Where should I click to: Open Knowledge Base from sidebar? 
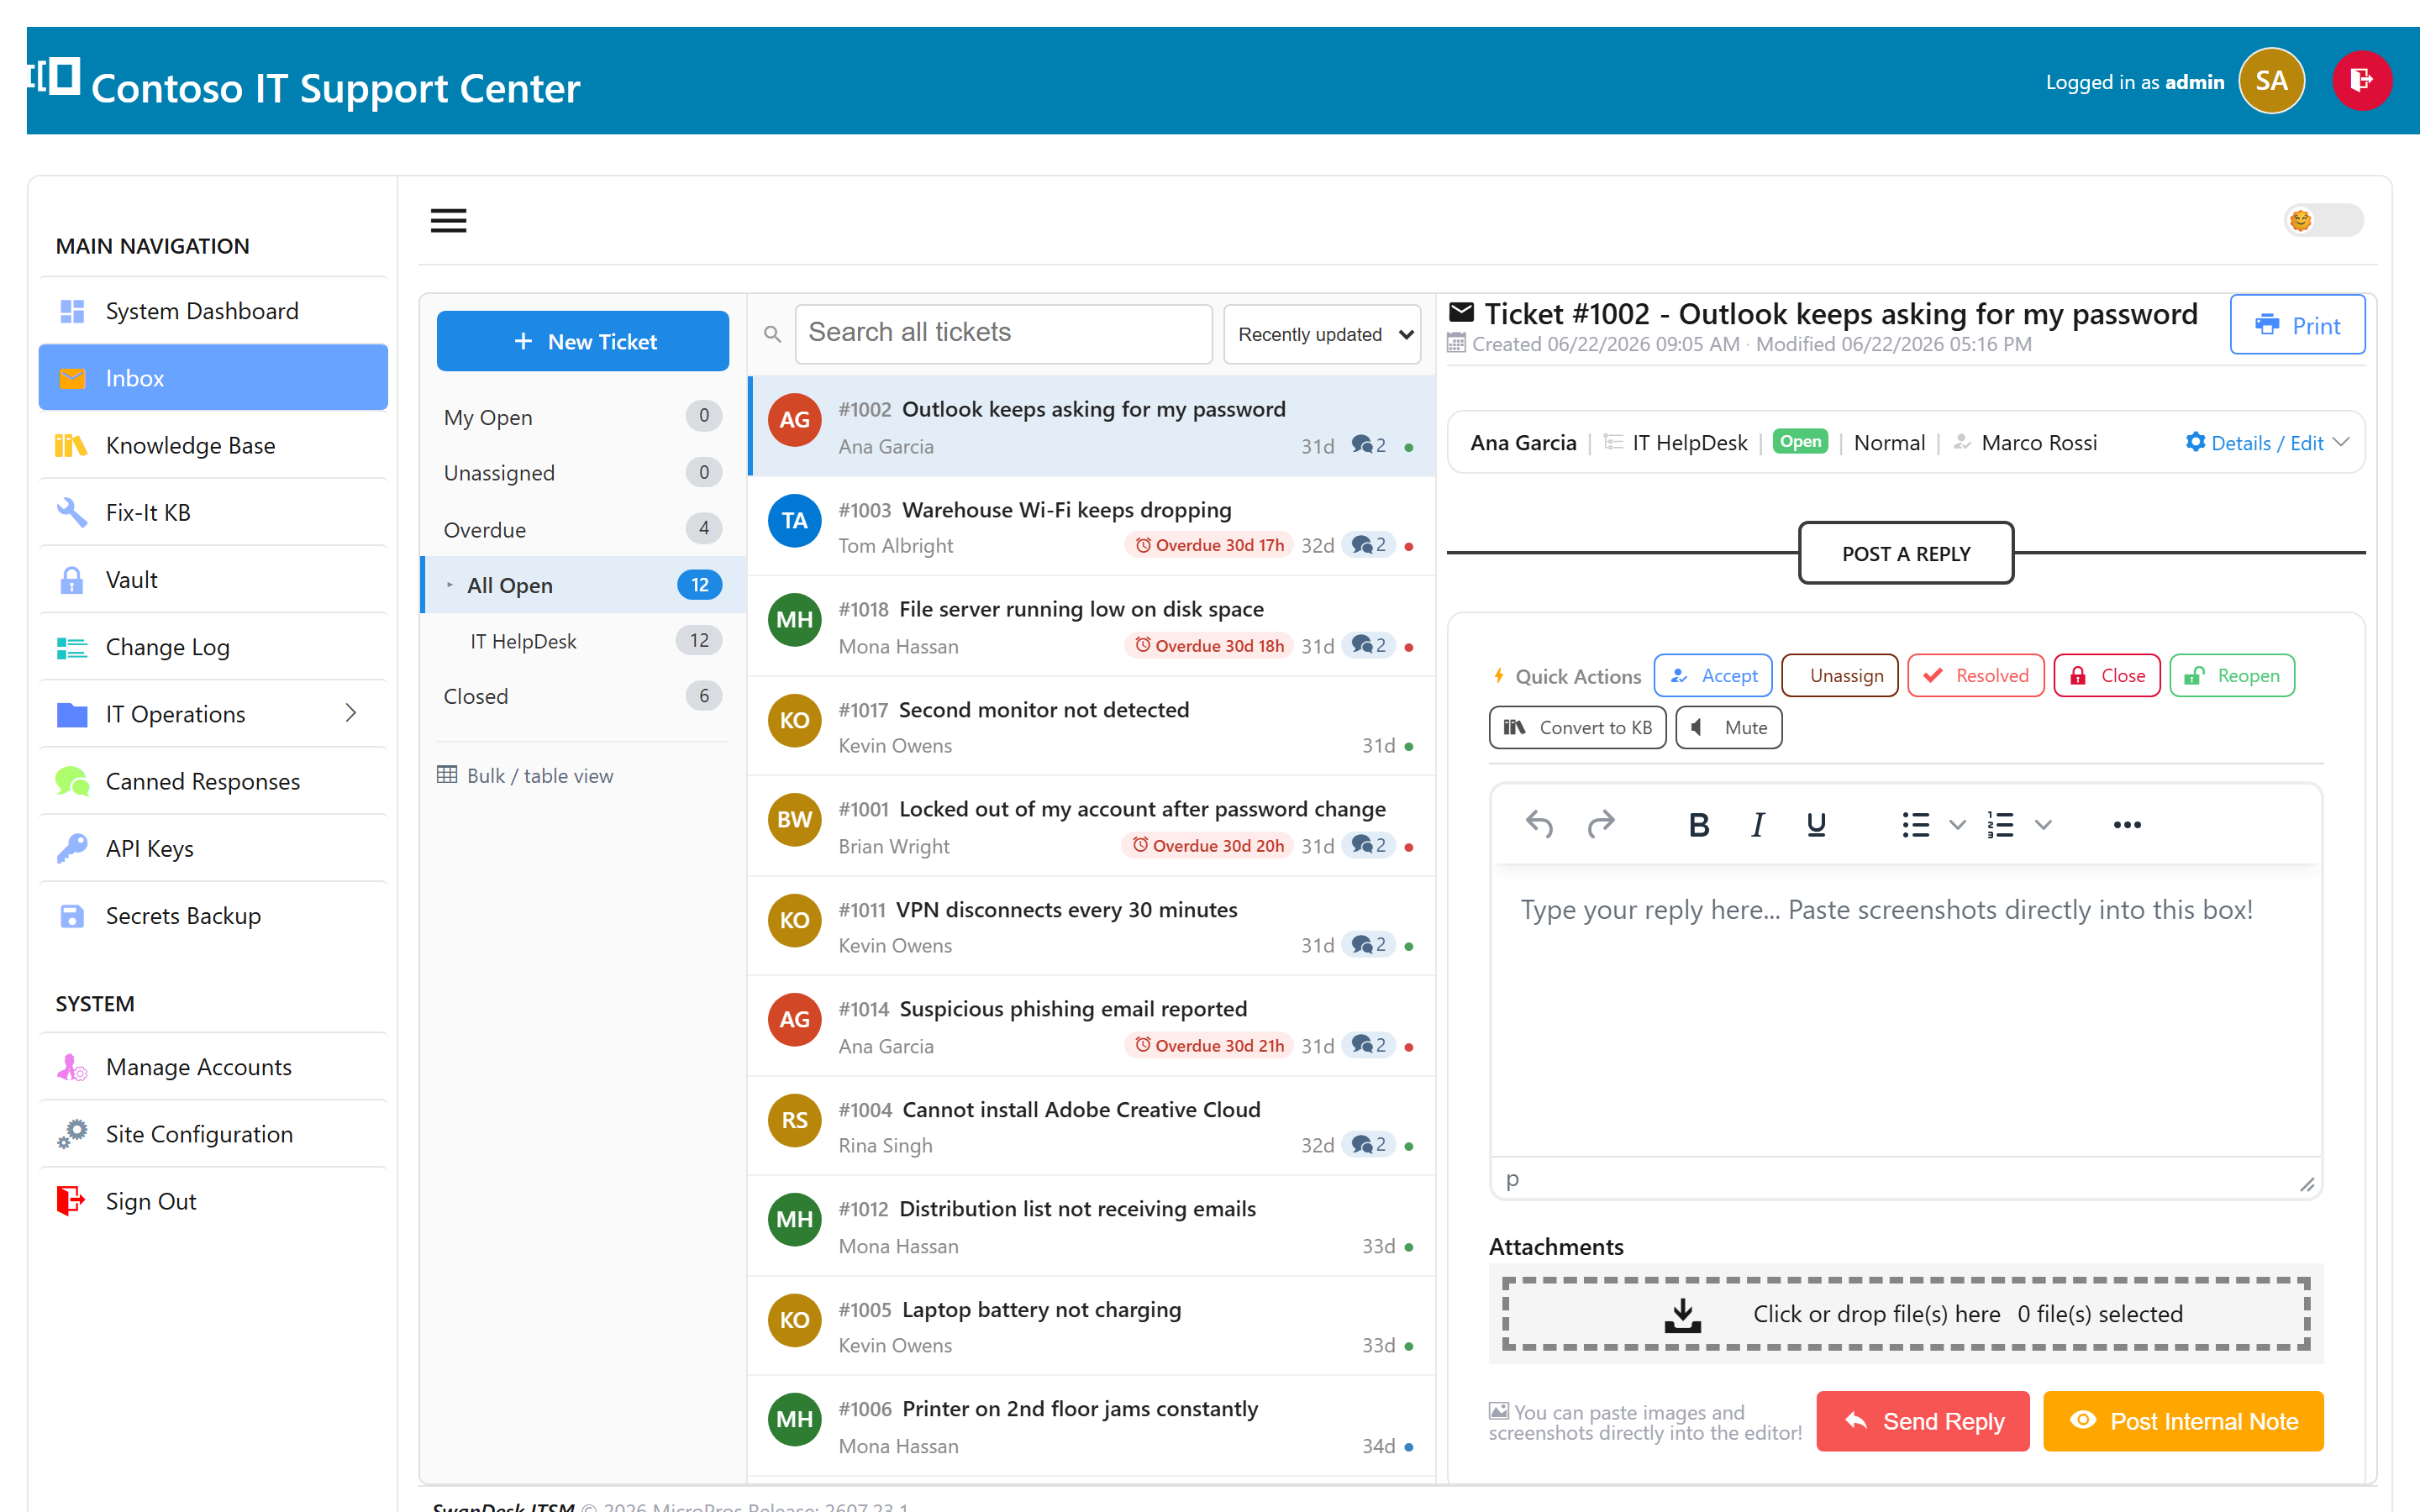click(213, 445)
